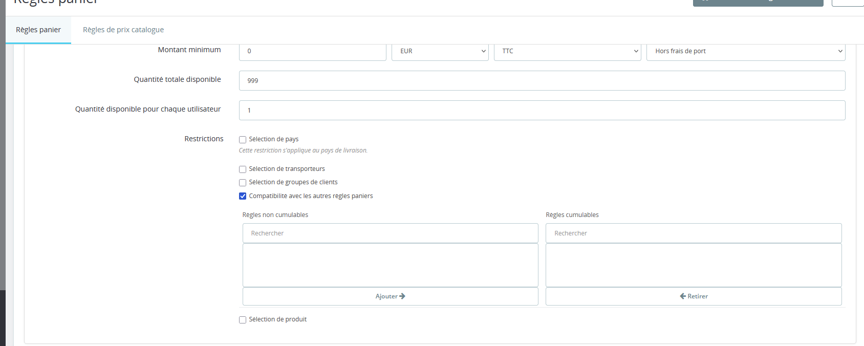The width and height of the screenshot is (864, 346).
Task: Open the TTC tax dropdown
Action: (567, 51)
